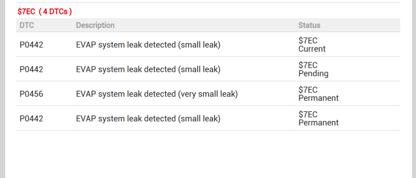The width and height of the screenshot is (416, 178).
Task: Click the Permanent status of P0442
Action: (318, 123)
